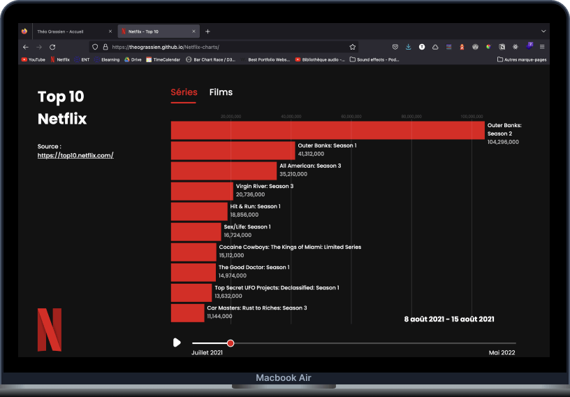
Task: Open the Netflix bookmark
Action: (x=60, y=59)
